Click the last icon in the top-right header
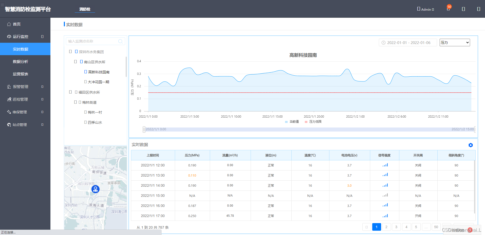 (x=478, y=9)
